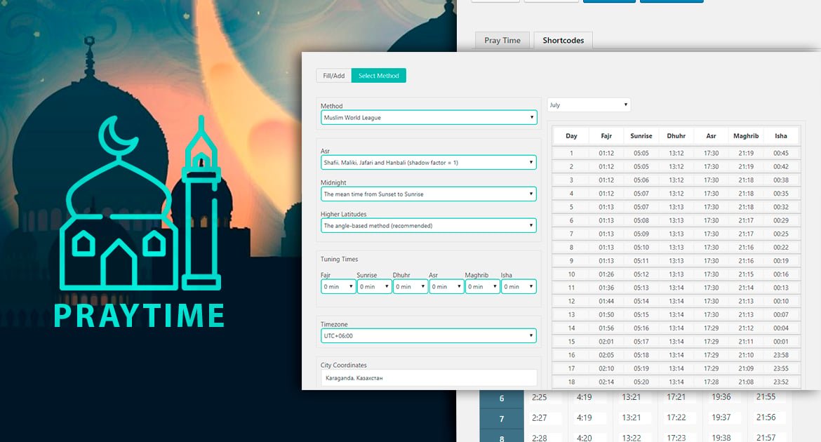This screenshot has height=442, width=821.
Task: Open the Dhuhr tuning minutes dropdown
Action: [410, 287]
